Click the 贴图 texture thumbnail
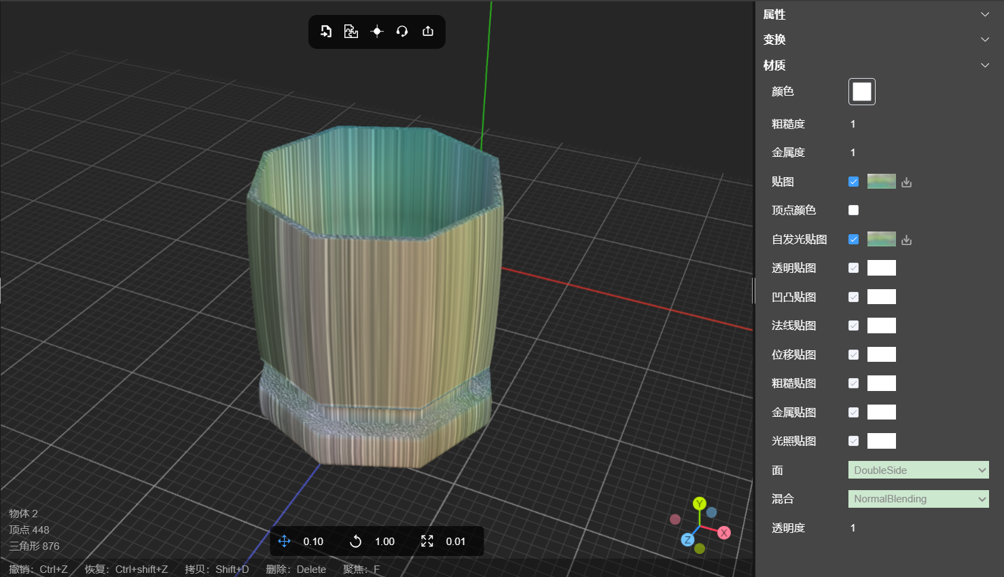This screenshot has width=1004, height=577. tap(882, 181)
